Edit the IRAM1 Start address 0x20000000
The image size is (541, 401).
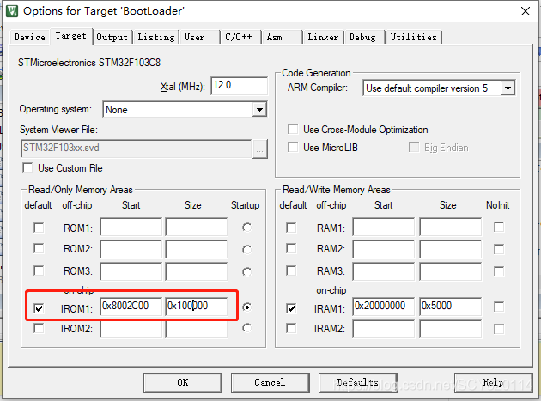coord(383,307)
